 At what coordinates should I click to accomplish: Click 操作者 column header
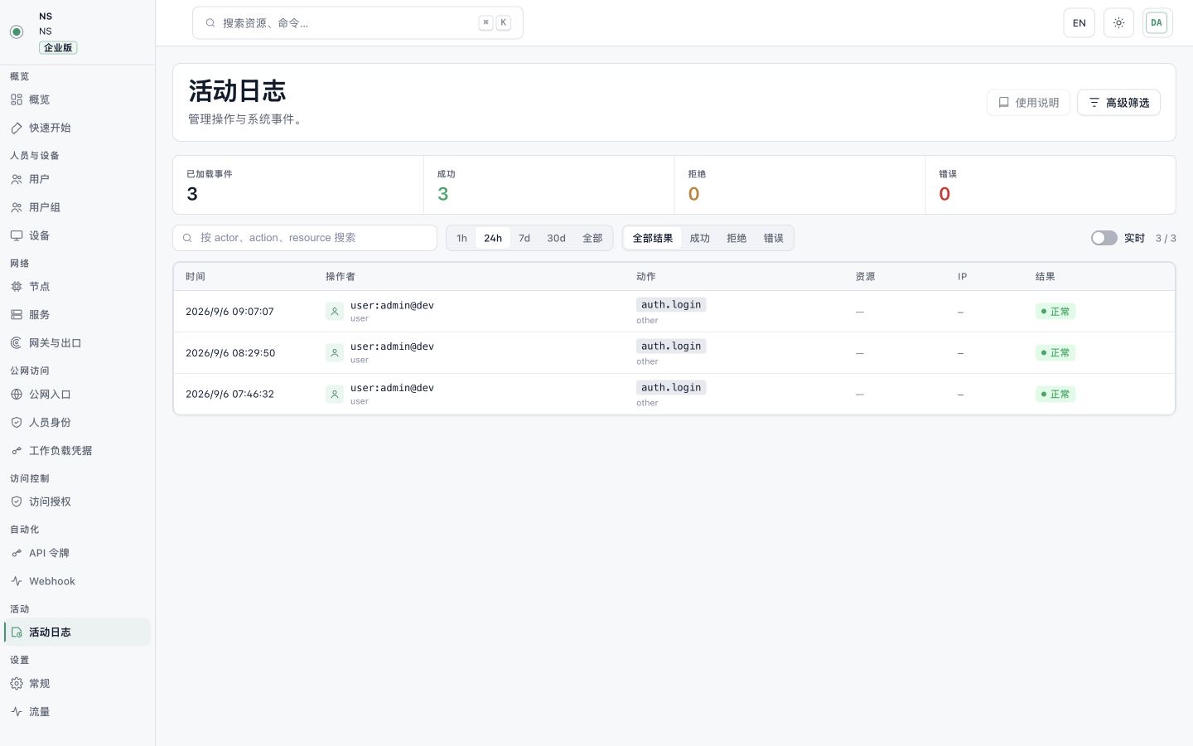[341, 277]
